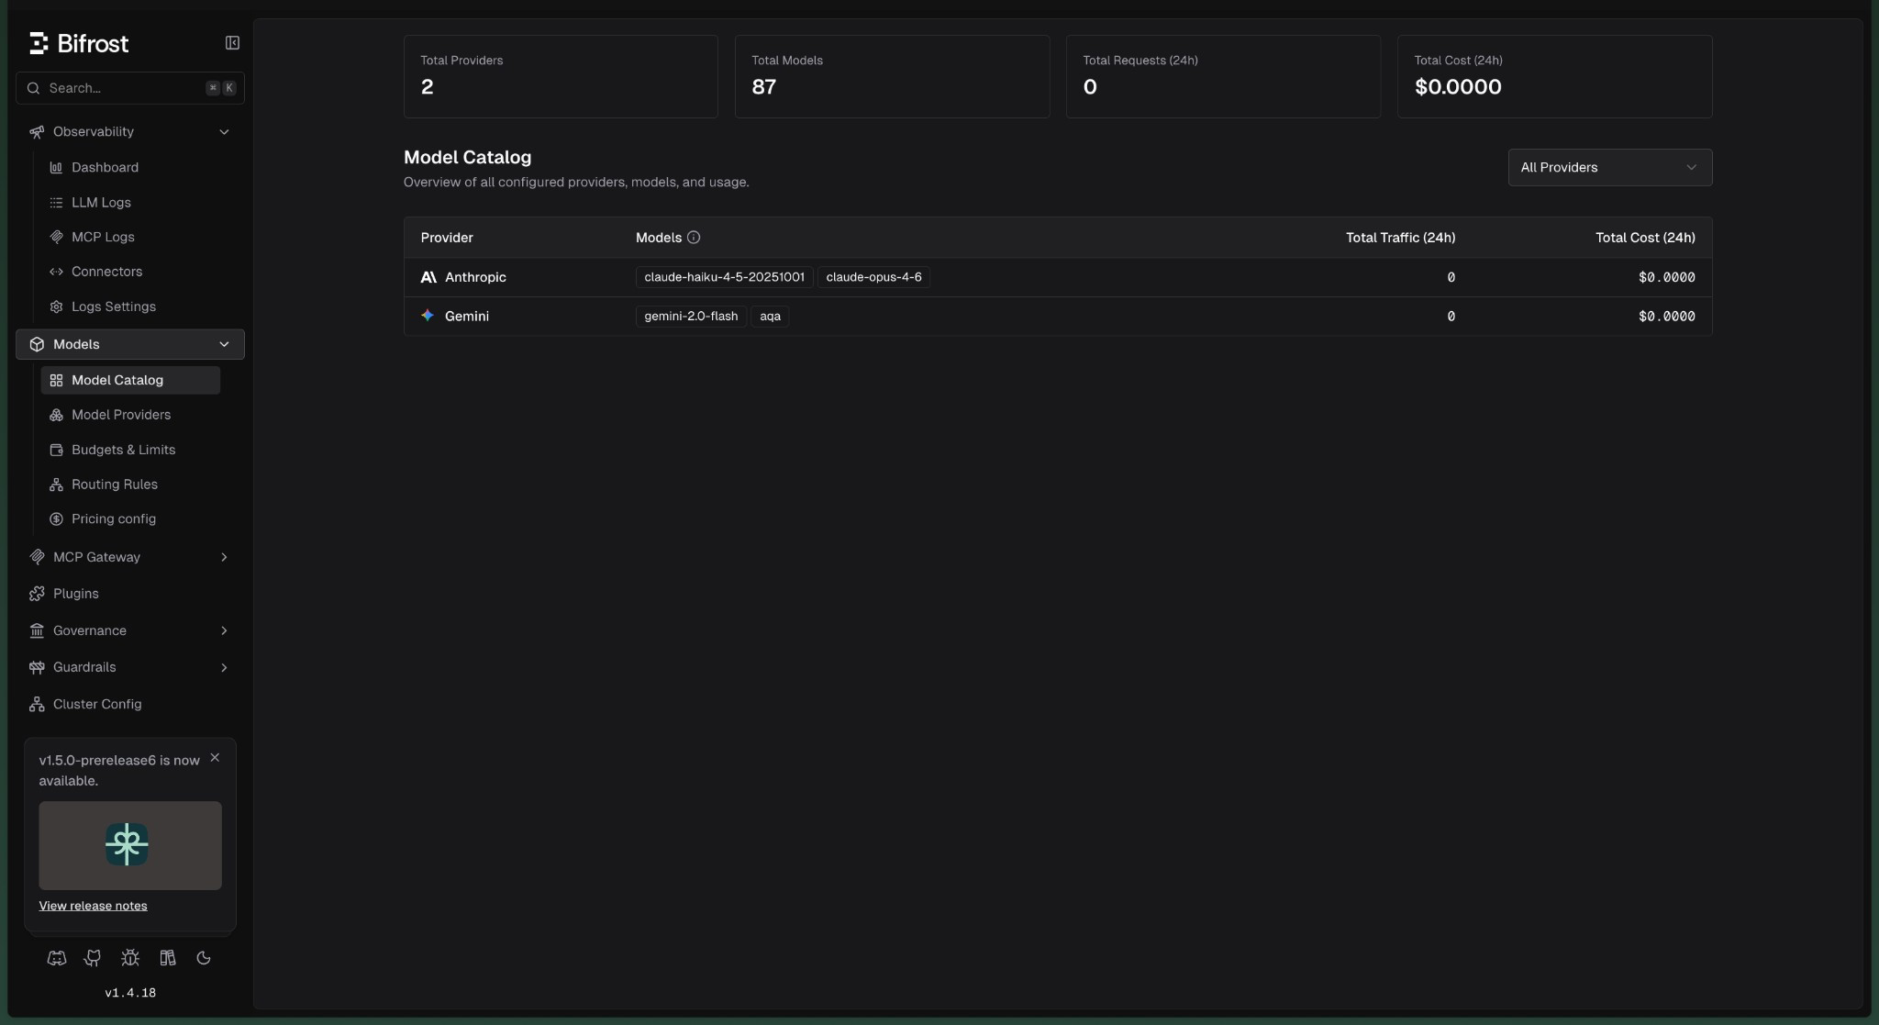Click the Logs Settings gear icon
1879x1025 pixels.
56,306
